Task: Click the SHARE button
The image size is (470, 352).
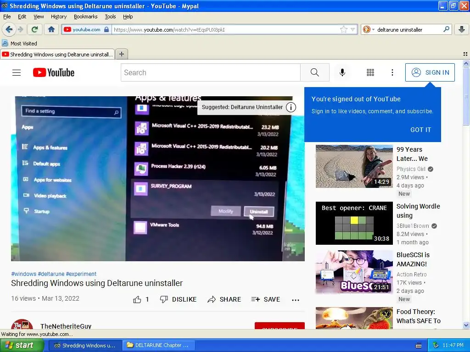Action: pos(224,299)
